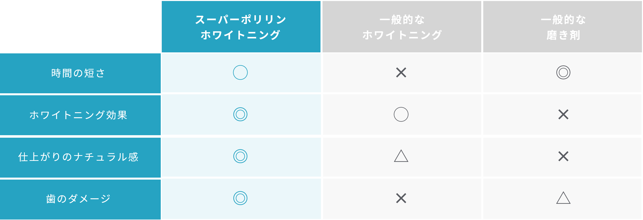Click blue double circle in 歯のダメージ row
This screenshot has width=643, height=220.
pos(240,198)
